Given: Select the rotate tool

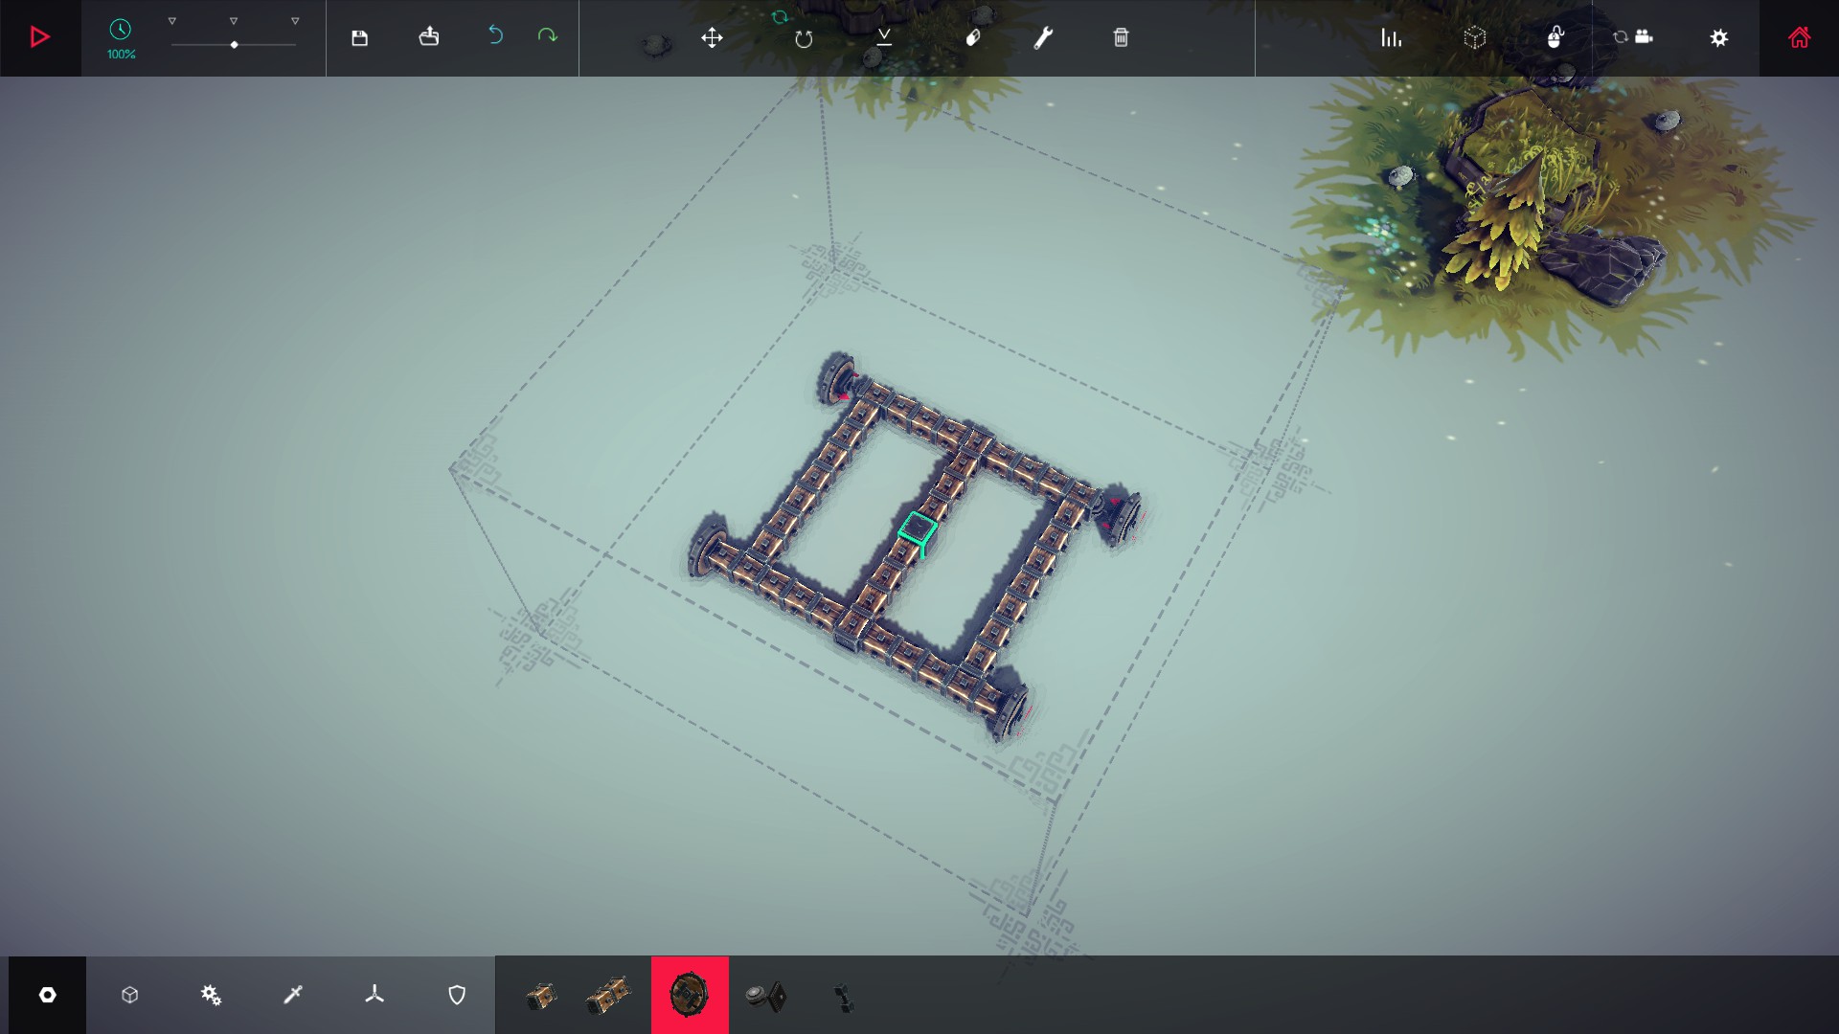Looking at the screenshot, I should [804, 38].
